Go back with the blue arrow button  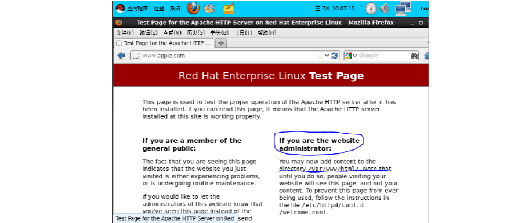click(x=121, y=56)
